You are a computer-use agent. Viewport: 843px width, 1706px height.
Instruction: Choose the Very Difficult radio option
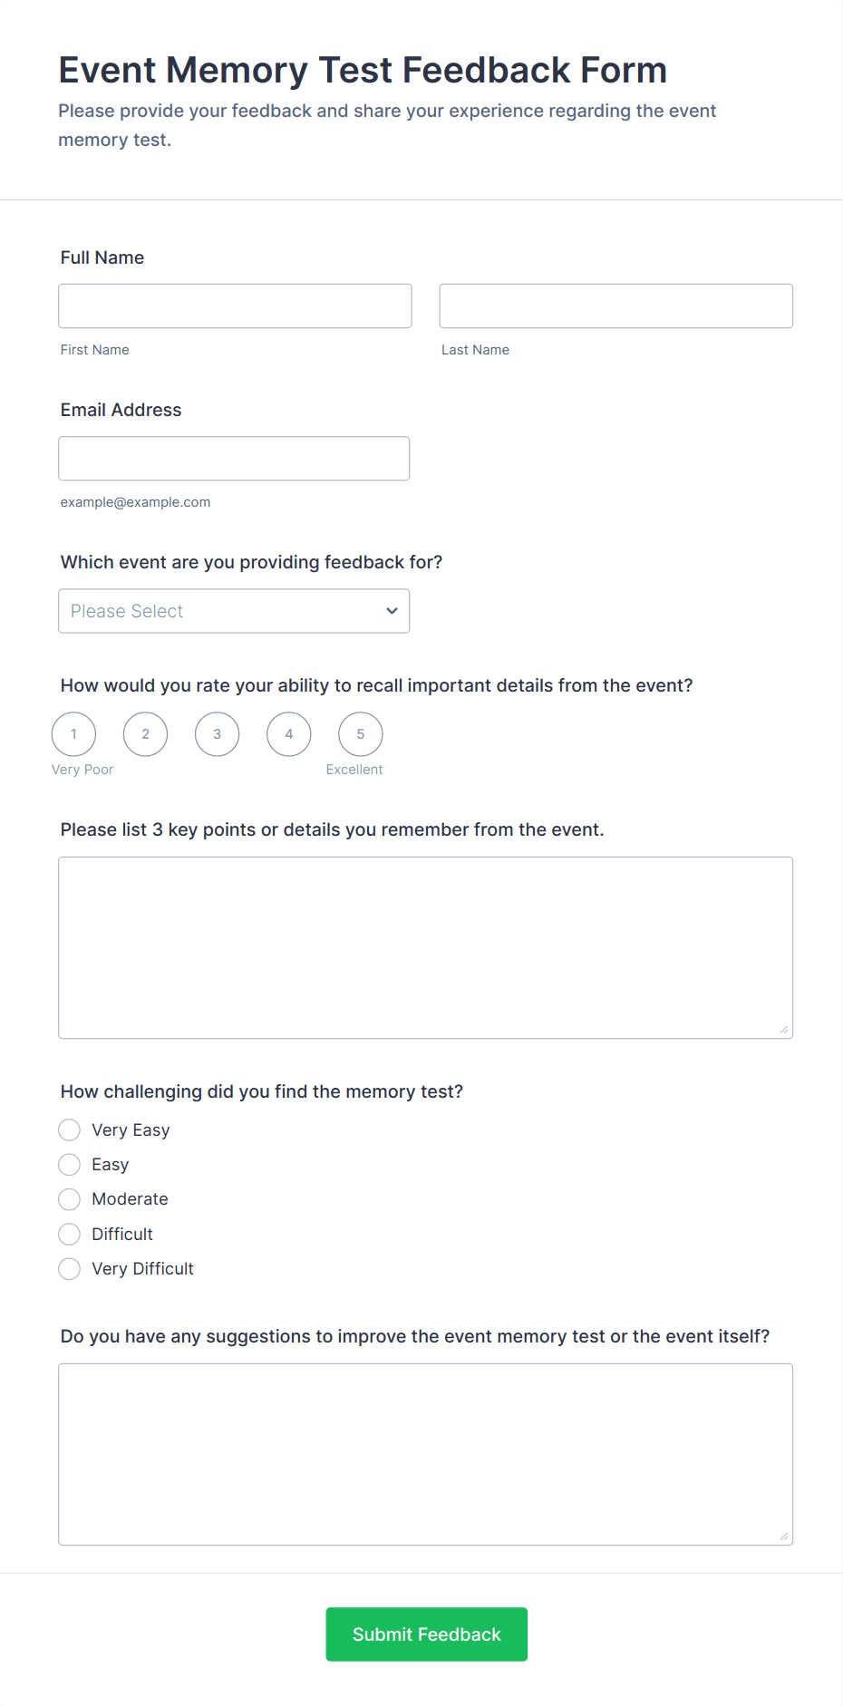[70, 1269]
